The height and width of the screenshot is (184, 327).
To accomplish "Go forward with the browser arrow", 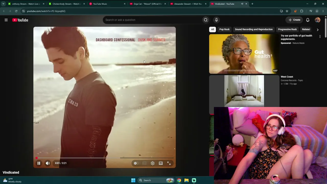I will 10,11.
